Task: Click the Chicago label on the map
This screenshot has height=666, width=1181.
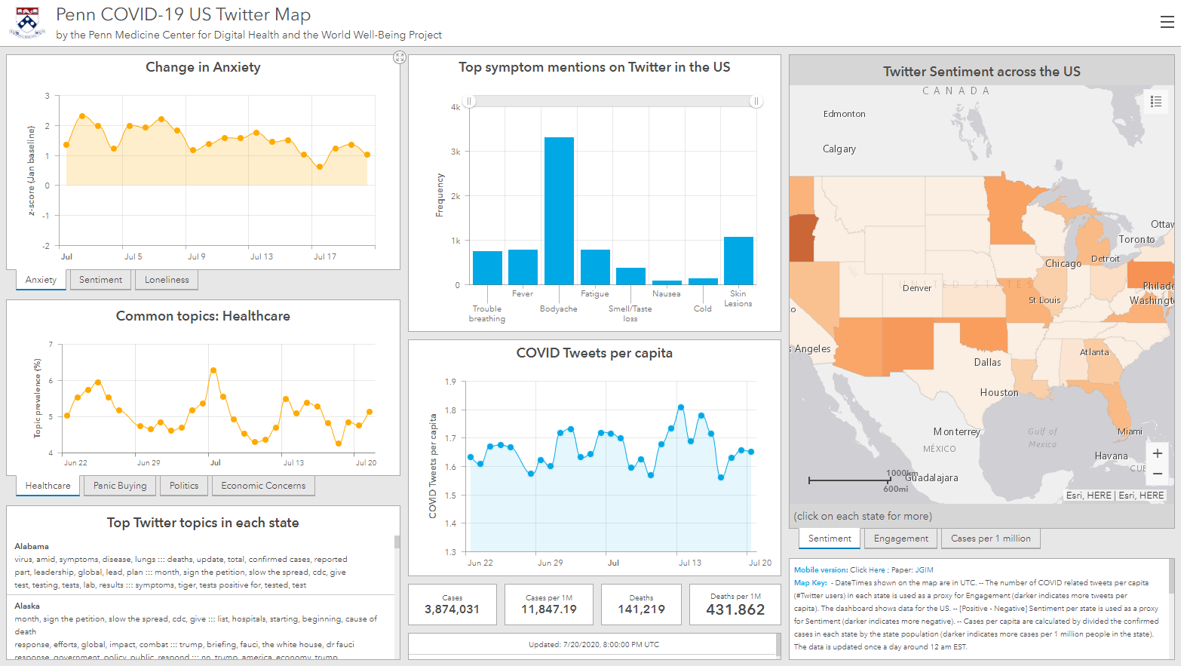Action: (1063, 264)
